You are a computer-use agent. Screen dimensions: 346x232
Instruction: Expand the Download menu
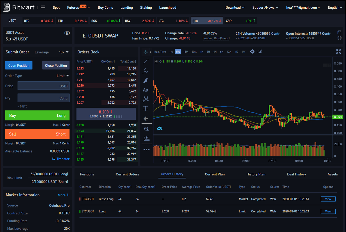coord(235,8)
